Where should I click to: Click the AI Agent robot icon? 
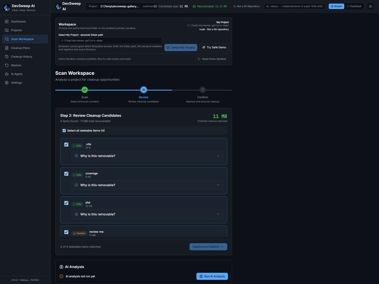click(6, 74)
